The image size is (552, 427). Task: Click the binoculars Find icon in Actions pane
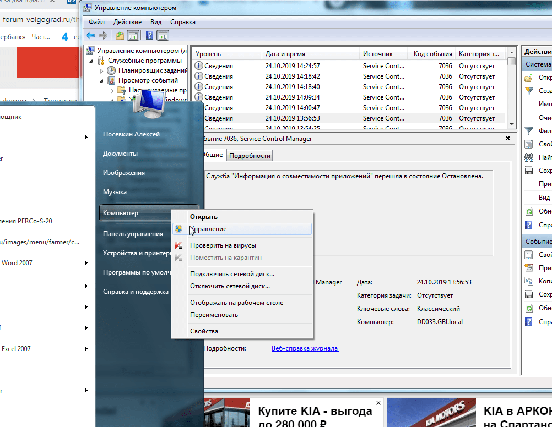(529, 157)
